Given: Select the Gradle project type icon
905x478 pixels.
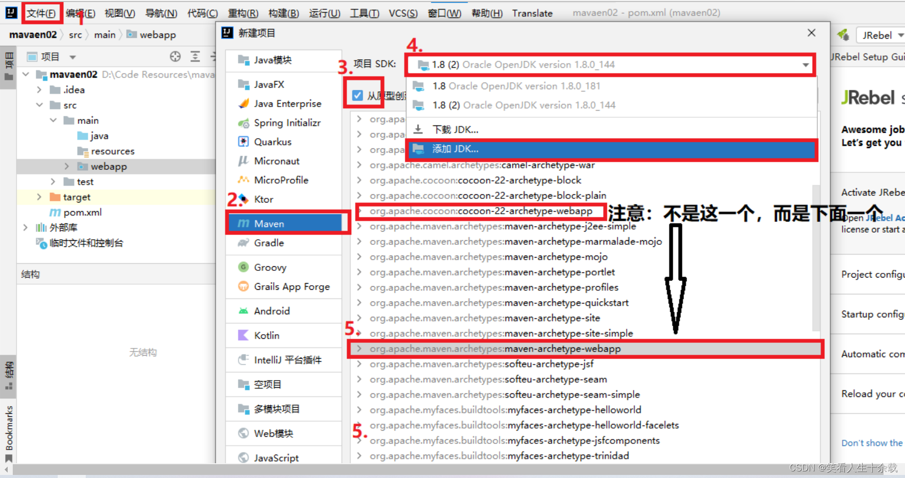Looking at the screenshot, I should [243, 243].
